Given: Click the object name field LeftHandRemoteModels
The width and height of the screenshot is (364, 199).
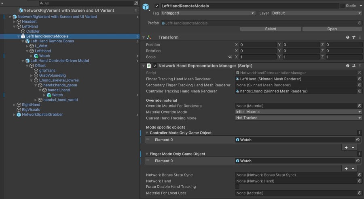Looking at the screenshot, I should [x=250, y=6].
